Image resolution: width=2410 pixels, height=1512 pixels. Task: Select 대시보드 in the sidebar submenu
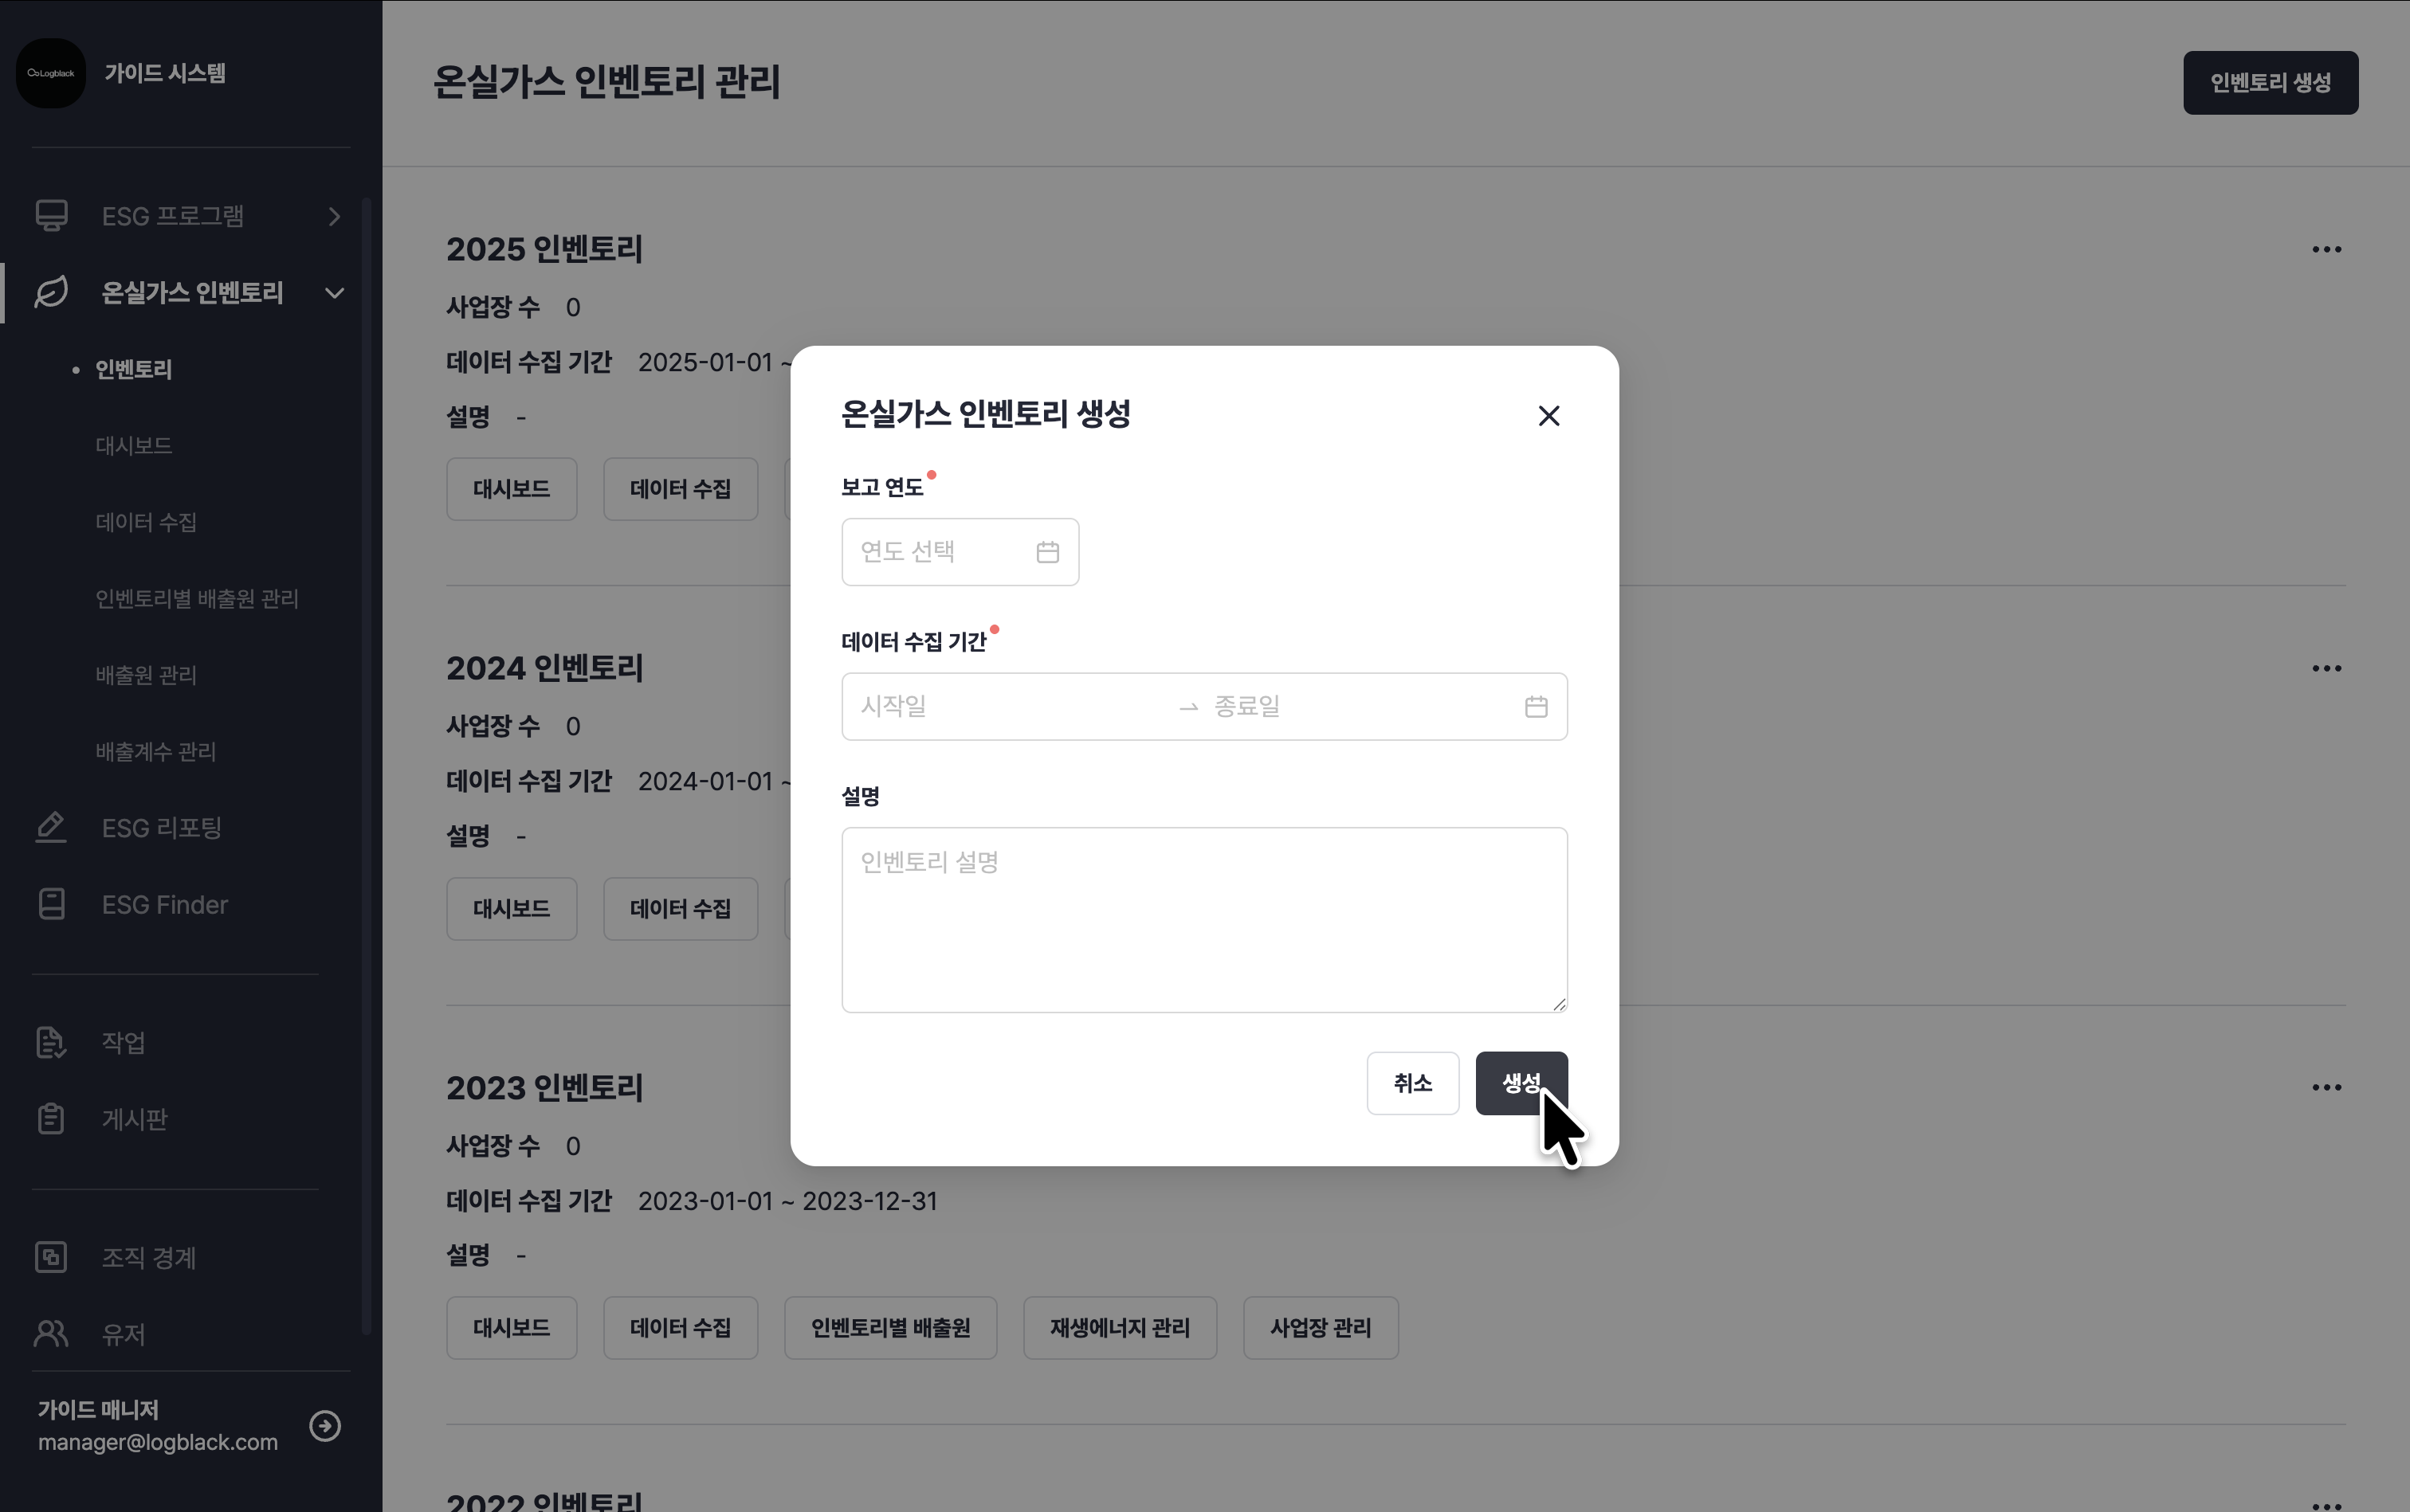[133, 446]
